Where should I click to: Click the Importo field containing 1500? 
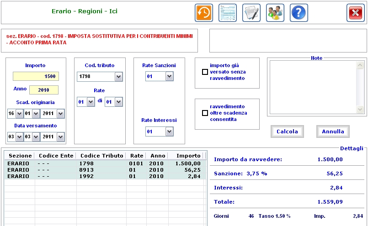(x=36, y=76)
